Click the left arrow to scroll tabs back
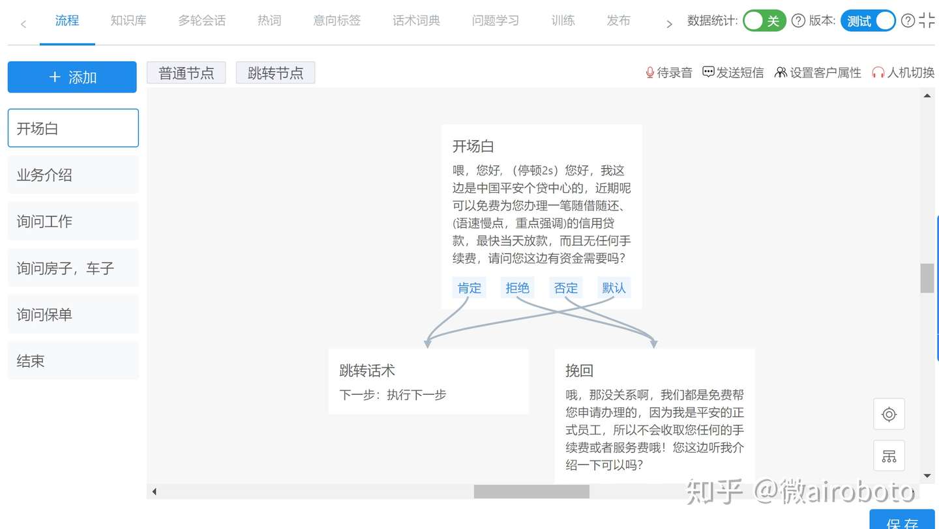Image resolution: width=939 pixels, height=529 pixels. [x=23, y=25]
